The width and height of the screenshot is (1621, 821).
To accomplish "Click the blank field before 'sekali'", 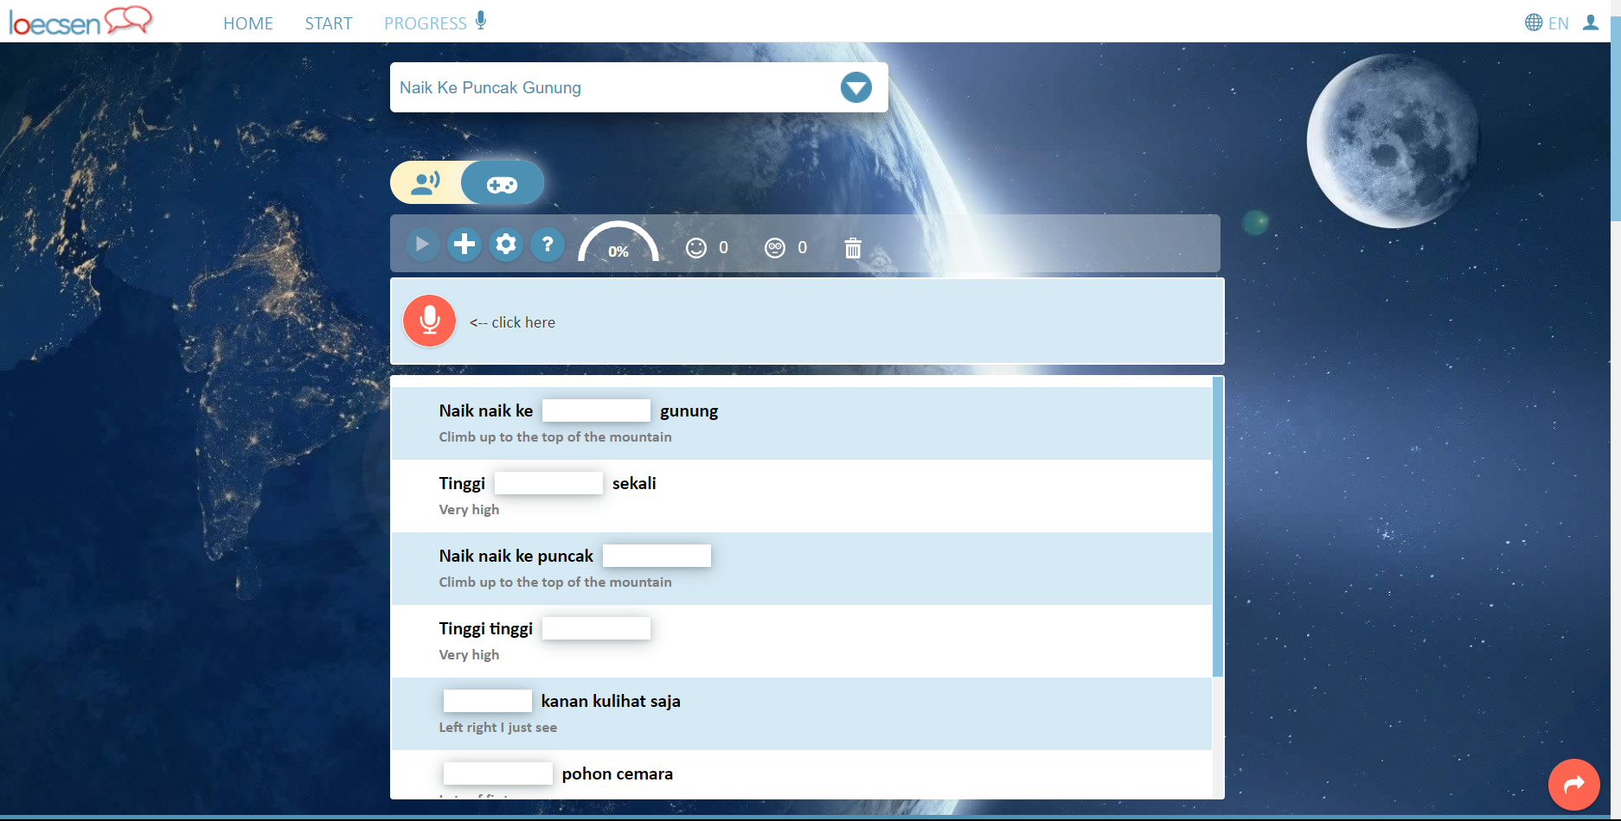I will (x=548, y=483).
